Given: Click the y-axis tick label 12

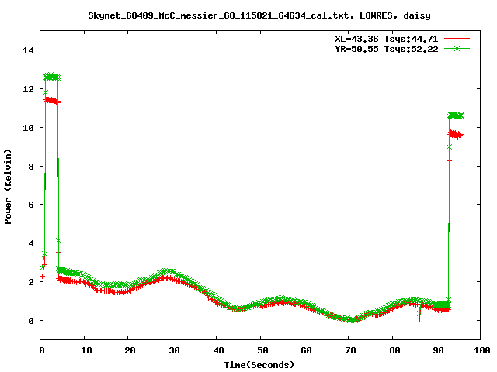Looking at the screenshot, I should (29, 89).
